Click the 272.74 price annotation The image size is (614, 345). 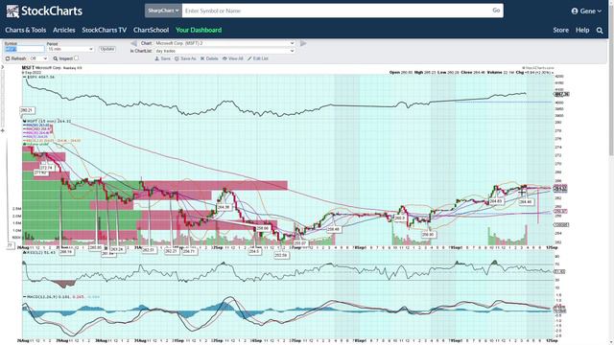46,168
